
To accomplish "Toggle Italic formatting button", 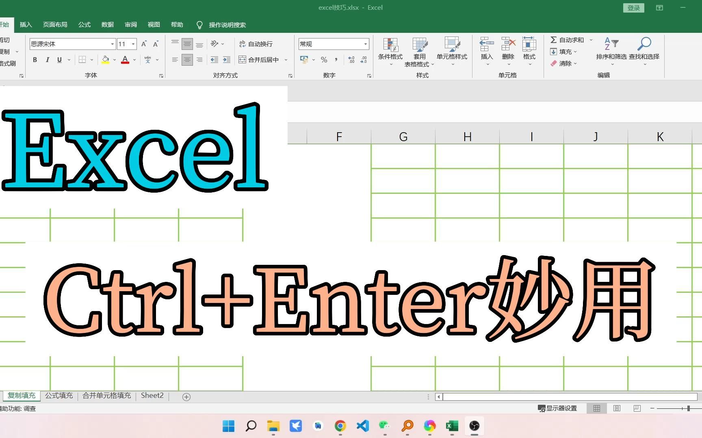I will coord(47,60).
